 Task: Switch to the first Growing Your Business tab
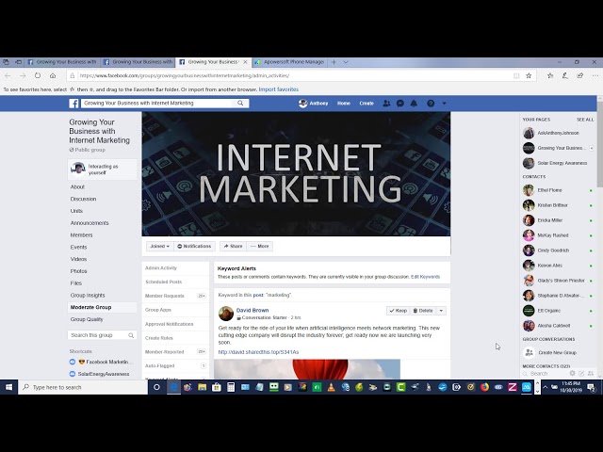[62, 62]
